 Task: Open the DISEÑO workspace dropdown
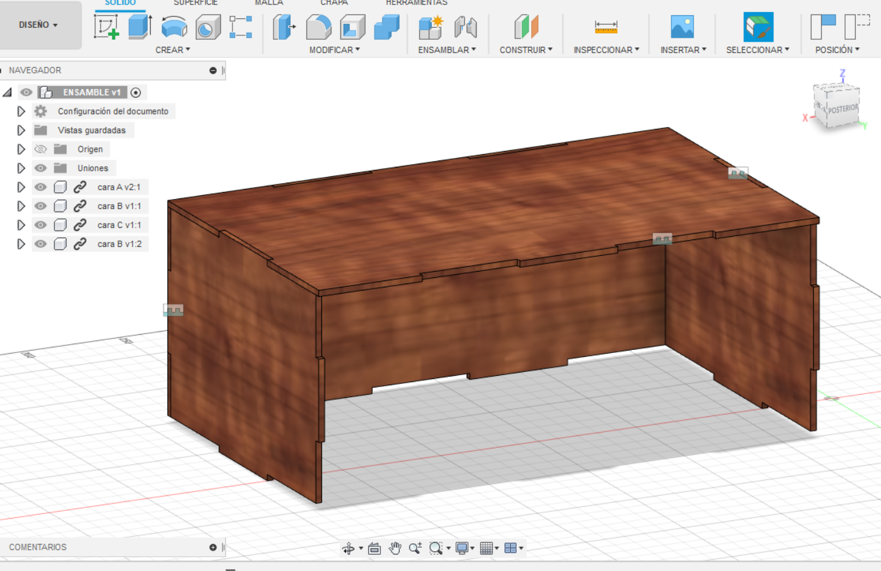pyautogui.click(x=39, y=25)
